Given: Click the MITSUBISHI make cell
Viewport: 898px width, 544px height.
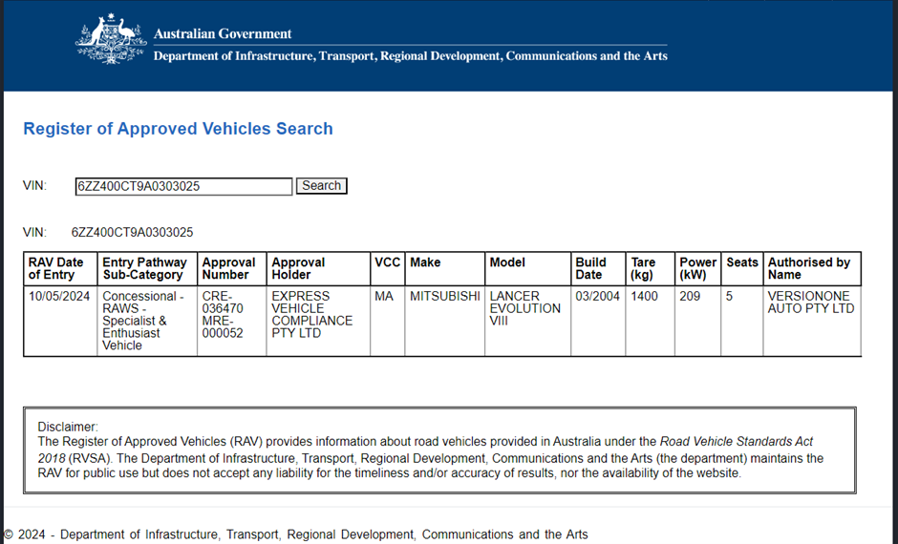Looking at the screenshot, I should click(445, 296).
